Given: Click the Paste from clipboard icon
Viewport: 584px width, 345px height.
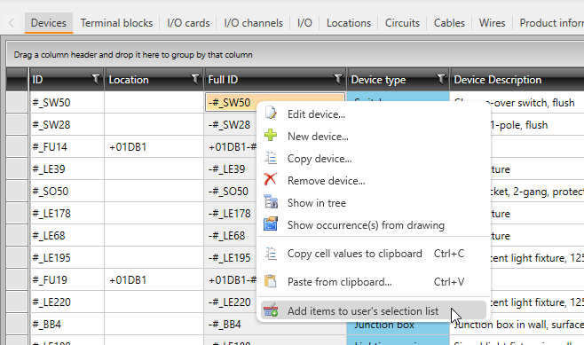Looking at the screenshot, I should [271, 281].
